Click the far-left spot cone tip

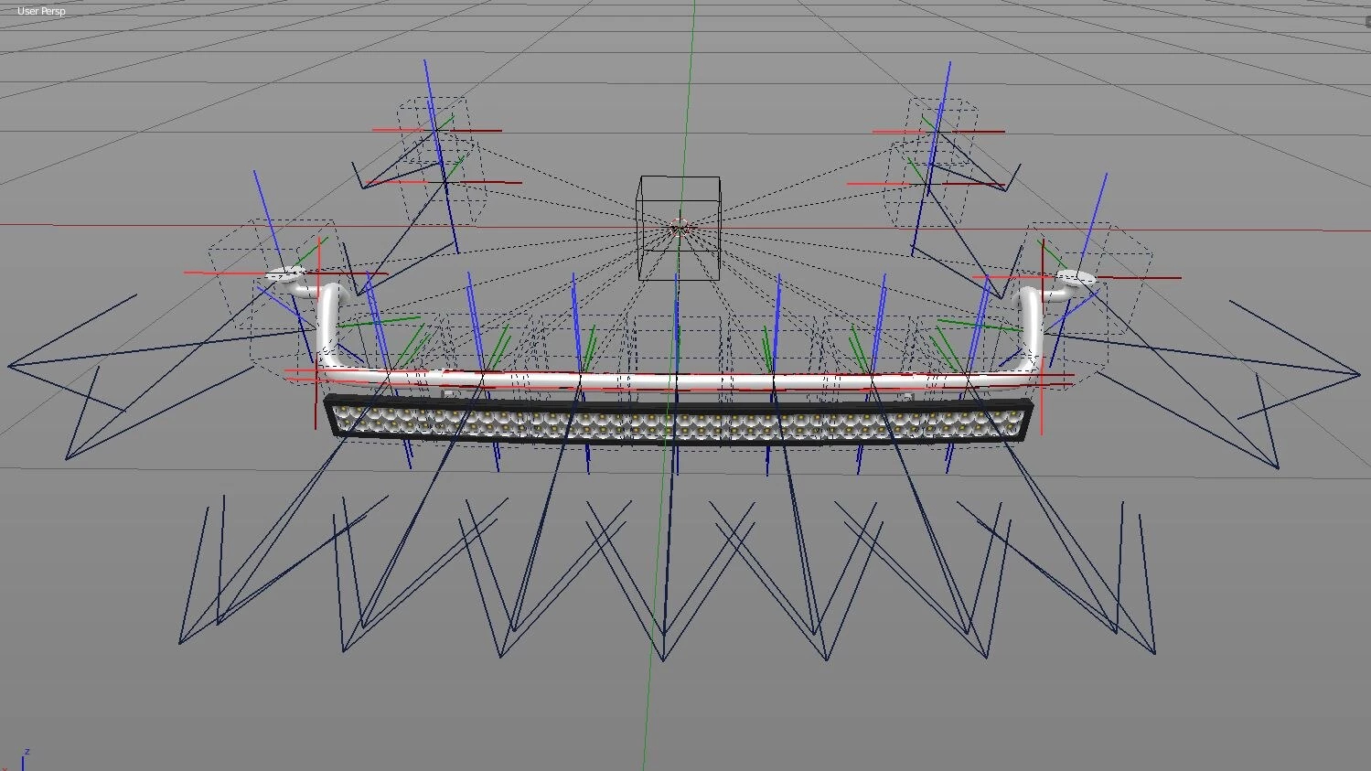[x=9, y=366]
